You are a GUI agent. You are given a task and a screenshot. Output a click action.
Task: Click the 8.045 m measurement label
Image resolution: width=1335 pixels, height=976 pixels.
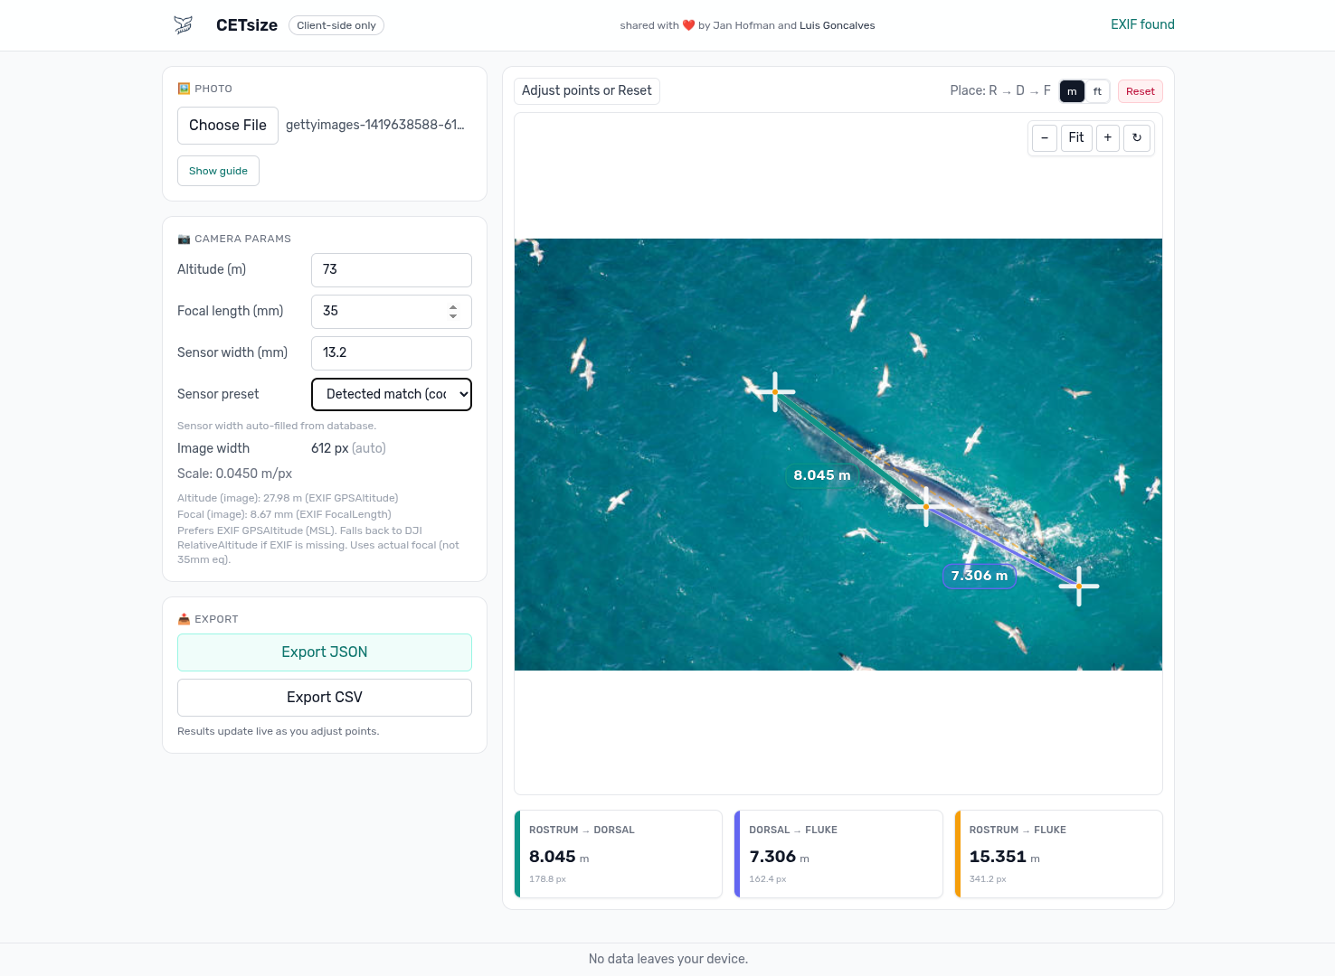click(x=821, y=475)
